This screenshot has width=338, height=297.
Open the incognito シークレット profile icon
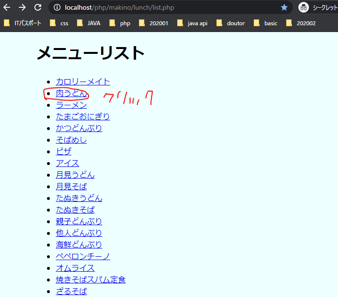pos(304,8)
